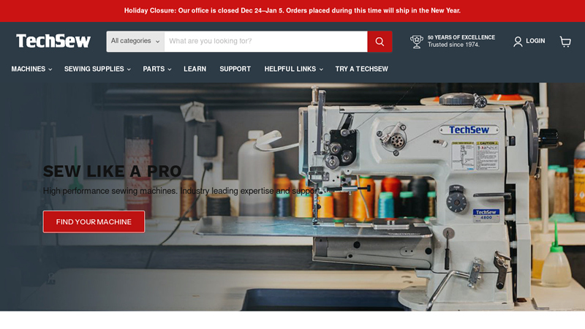Screen dimensions: 585x329
Task: Click the Trusted since 1974 text
Action: tap(453, 45)
